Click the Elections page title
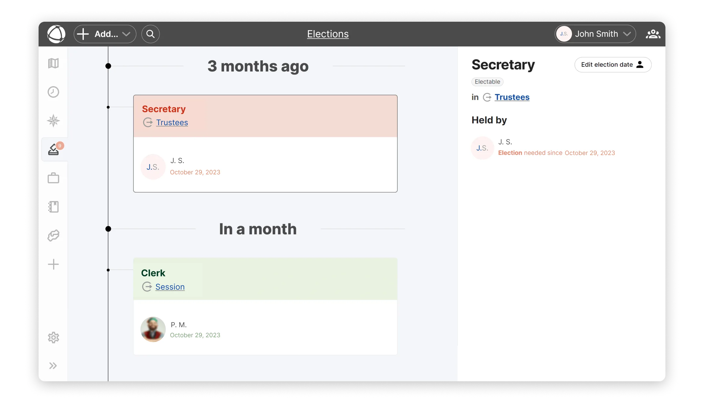The height and width of the screenshot is (403, 704). pyautogui.click(x=328, y=34)
